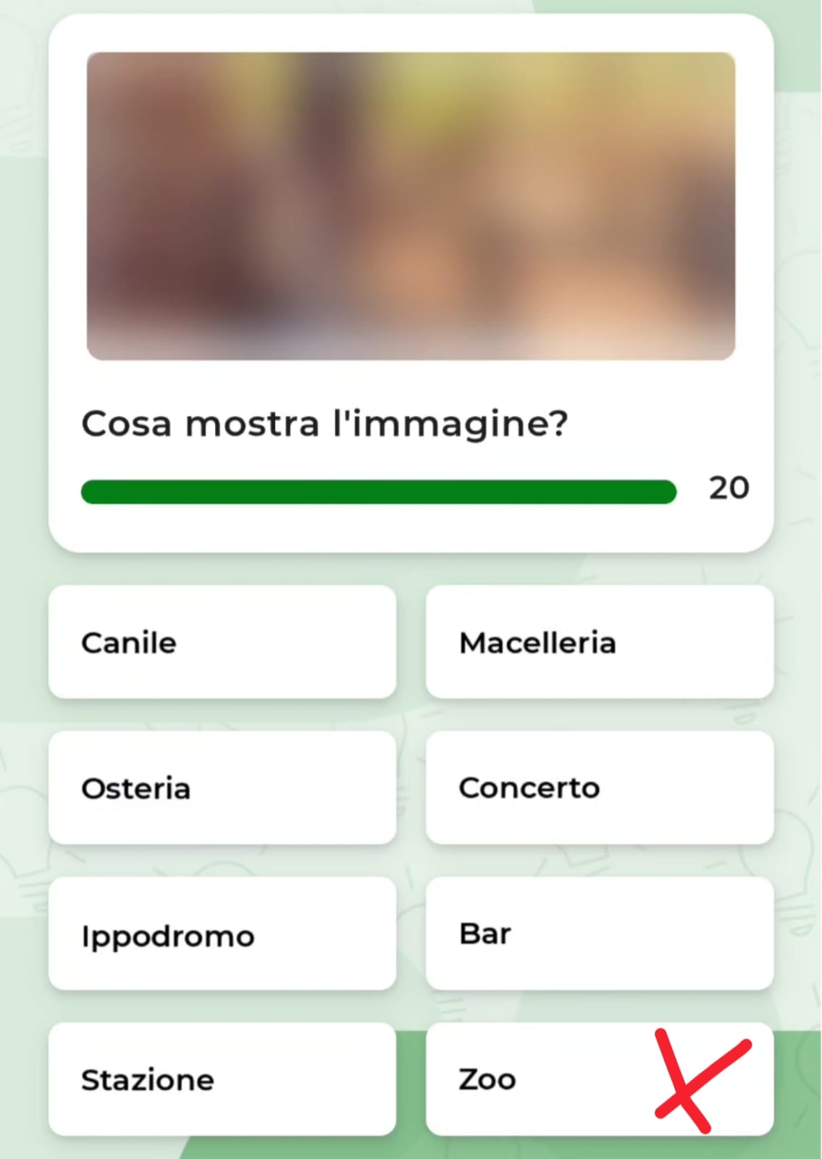
Task: Click the question text 'Cosa mostra l'immagine?'
Action: [x=324, y=424]
